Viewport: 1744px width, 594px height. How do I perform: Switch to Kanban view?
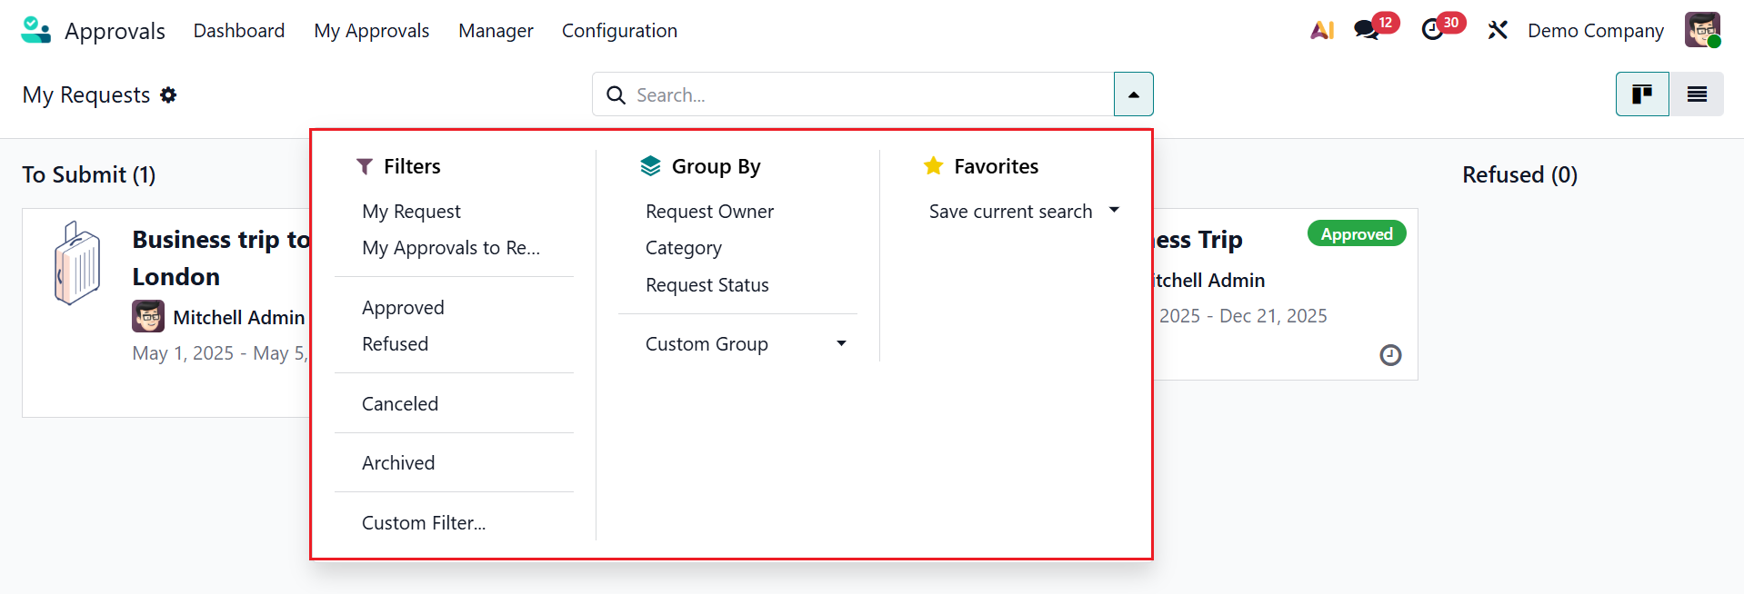click(1641, 94)
